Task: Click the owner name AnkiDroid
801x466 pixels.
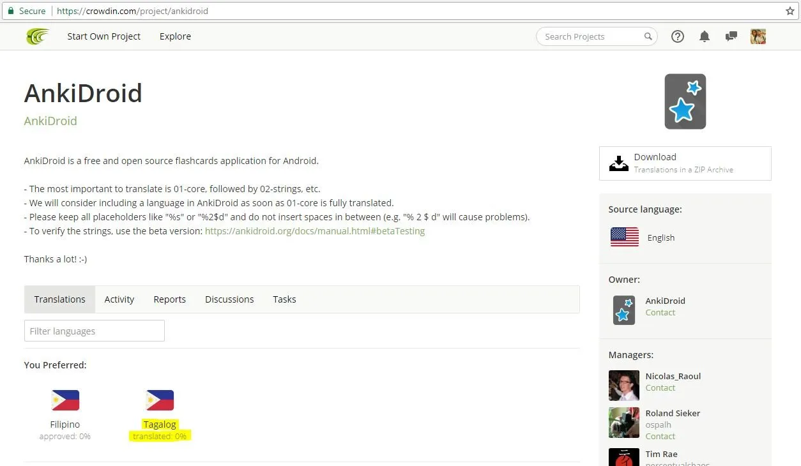Action: click(666, 301)
